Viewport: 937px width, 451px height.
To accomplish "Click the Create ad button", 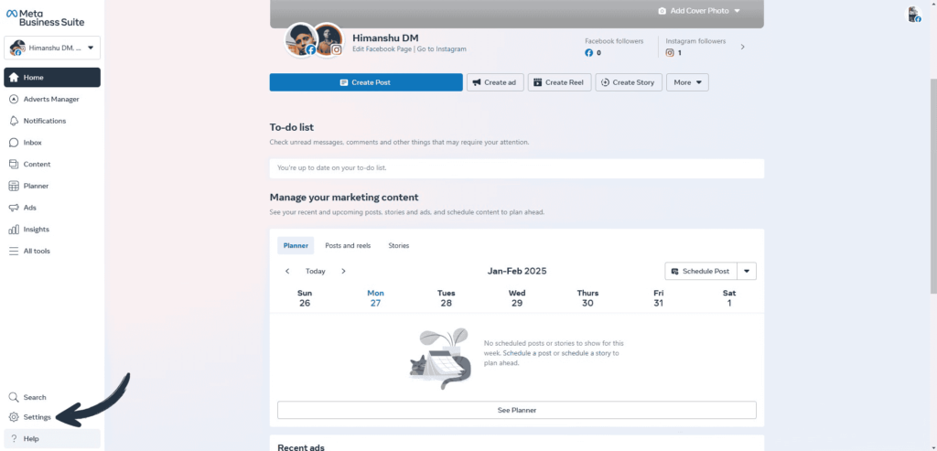I will (495, 82).
